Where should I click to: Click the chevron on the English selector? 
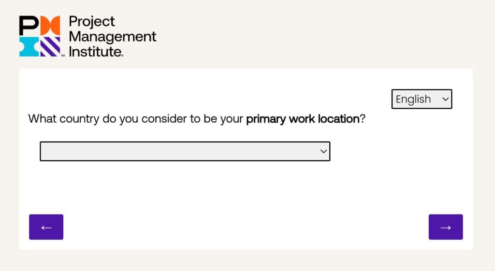445,99
